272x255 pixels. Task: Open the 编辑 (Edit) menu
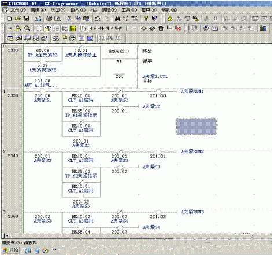pos(38,10)
